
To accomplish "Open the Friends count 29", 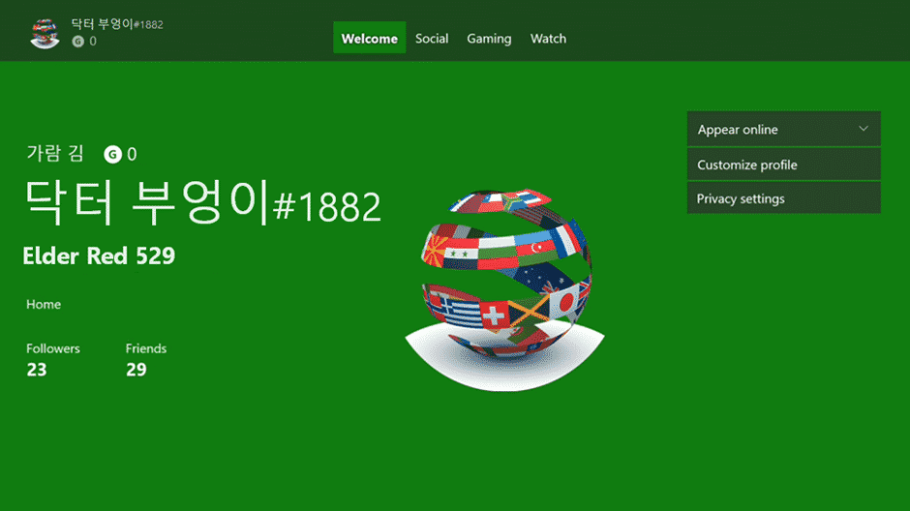I will point(145,360).
